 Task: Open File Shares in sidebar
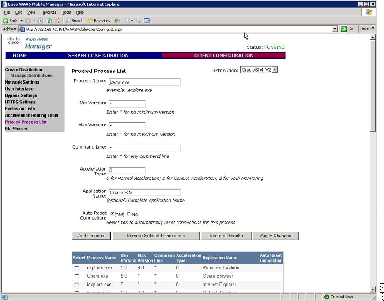point(16,129)
